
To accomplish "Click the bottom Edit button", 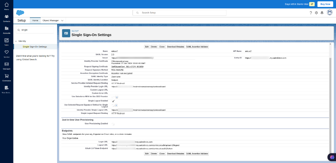I will click(147, 153).
